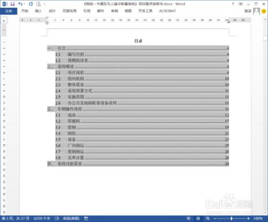Viewport: 268px width, 222px height.
Task: Click TOC entry 1.1 编写目的
Action: pyautogui.click(x=142, y=55)
